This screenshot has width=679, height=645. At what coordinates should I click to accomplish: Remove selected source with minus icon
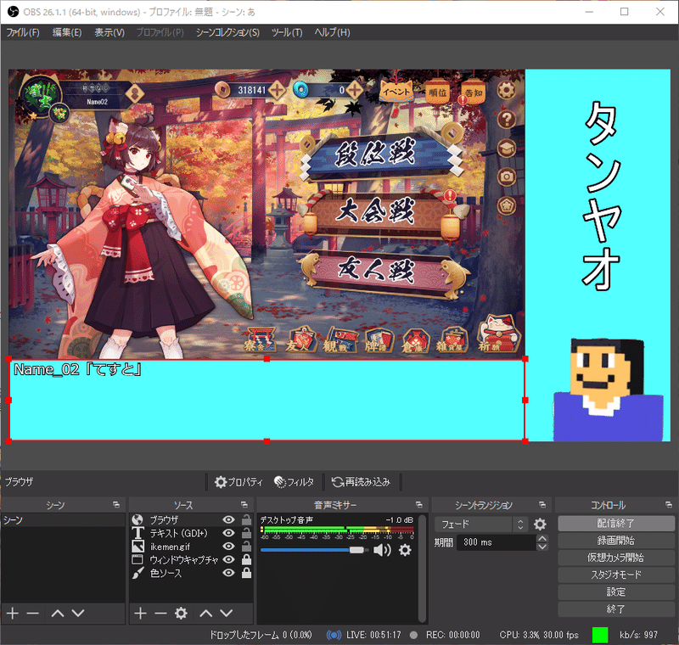tap(160, 613)
